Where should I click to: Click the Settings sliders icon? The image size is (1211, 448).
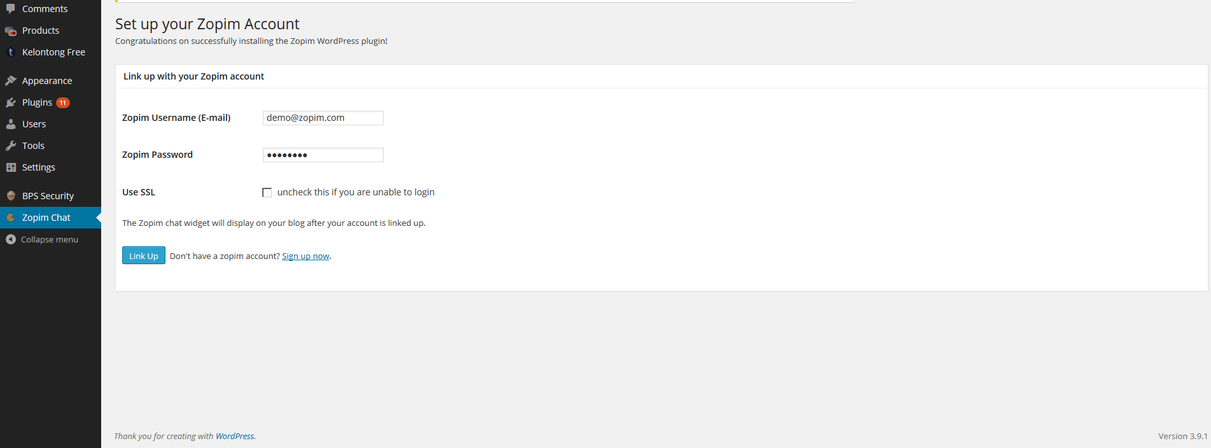11,167
